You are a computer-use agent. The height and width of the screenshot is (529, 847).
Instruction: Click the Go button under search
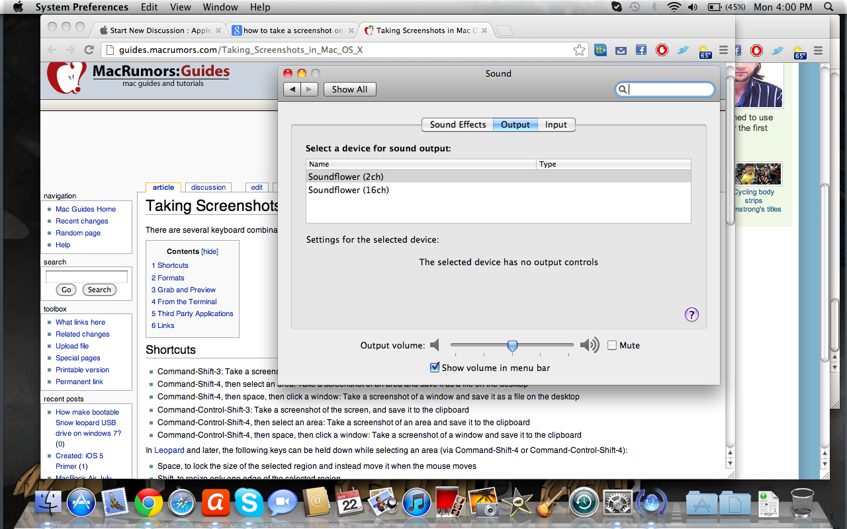pos(66,290)
